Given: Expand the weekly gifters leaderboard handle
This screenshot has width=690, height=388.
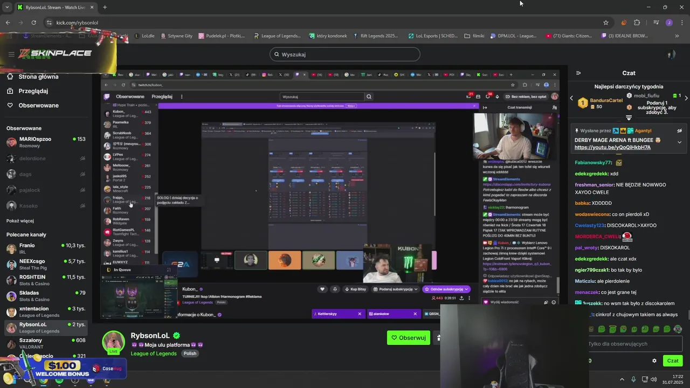Looking at the screenshot, I should point(629,117).
